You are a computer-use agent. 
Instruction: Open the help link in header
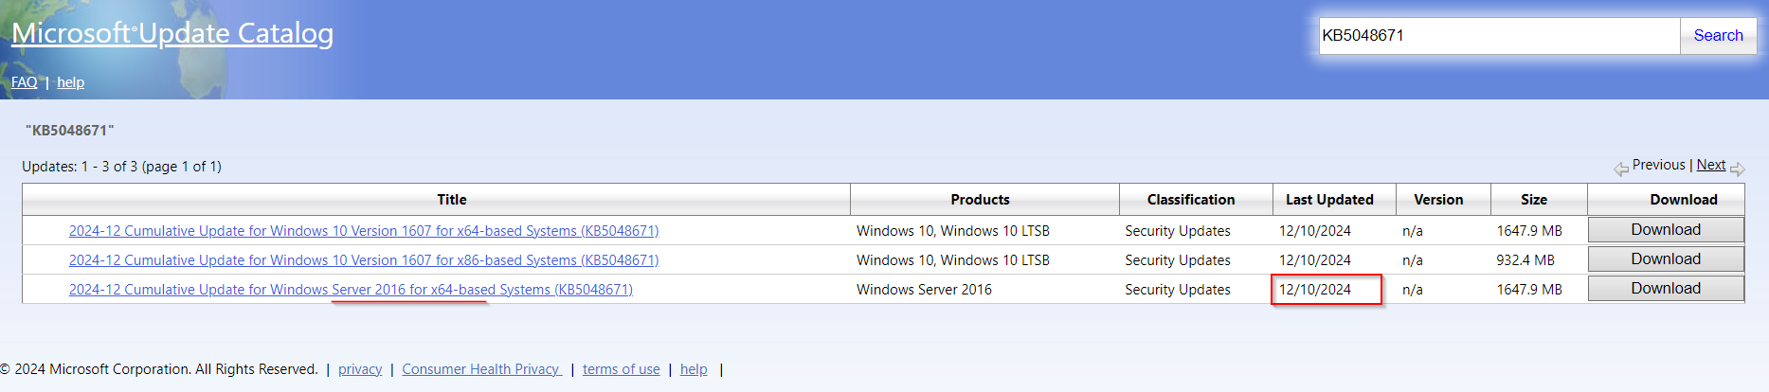[70, 82]
